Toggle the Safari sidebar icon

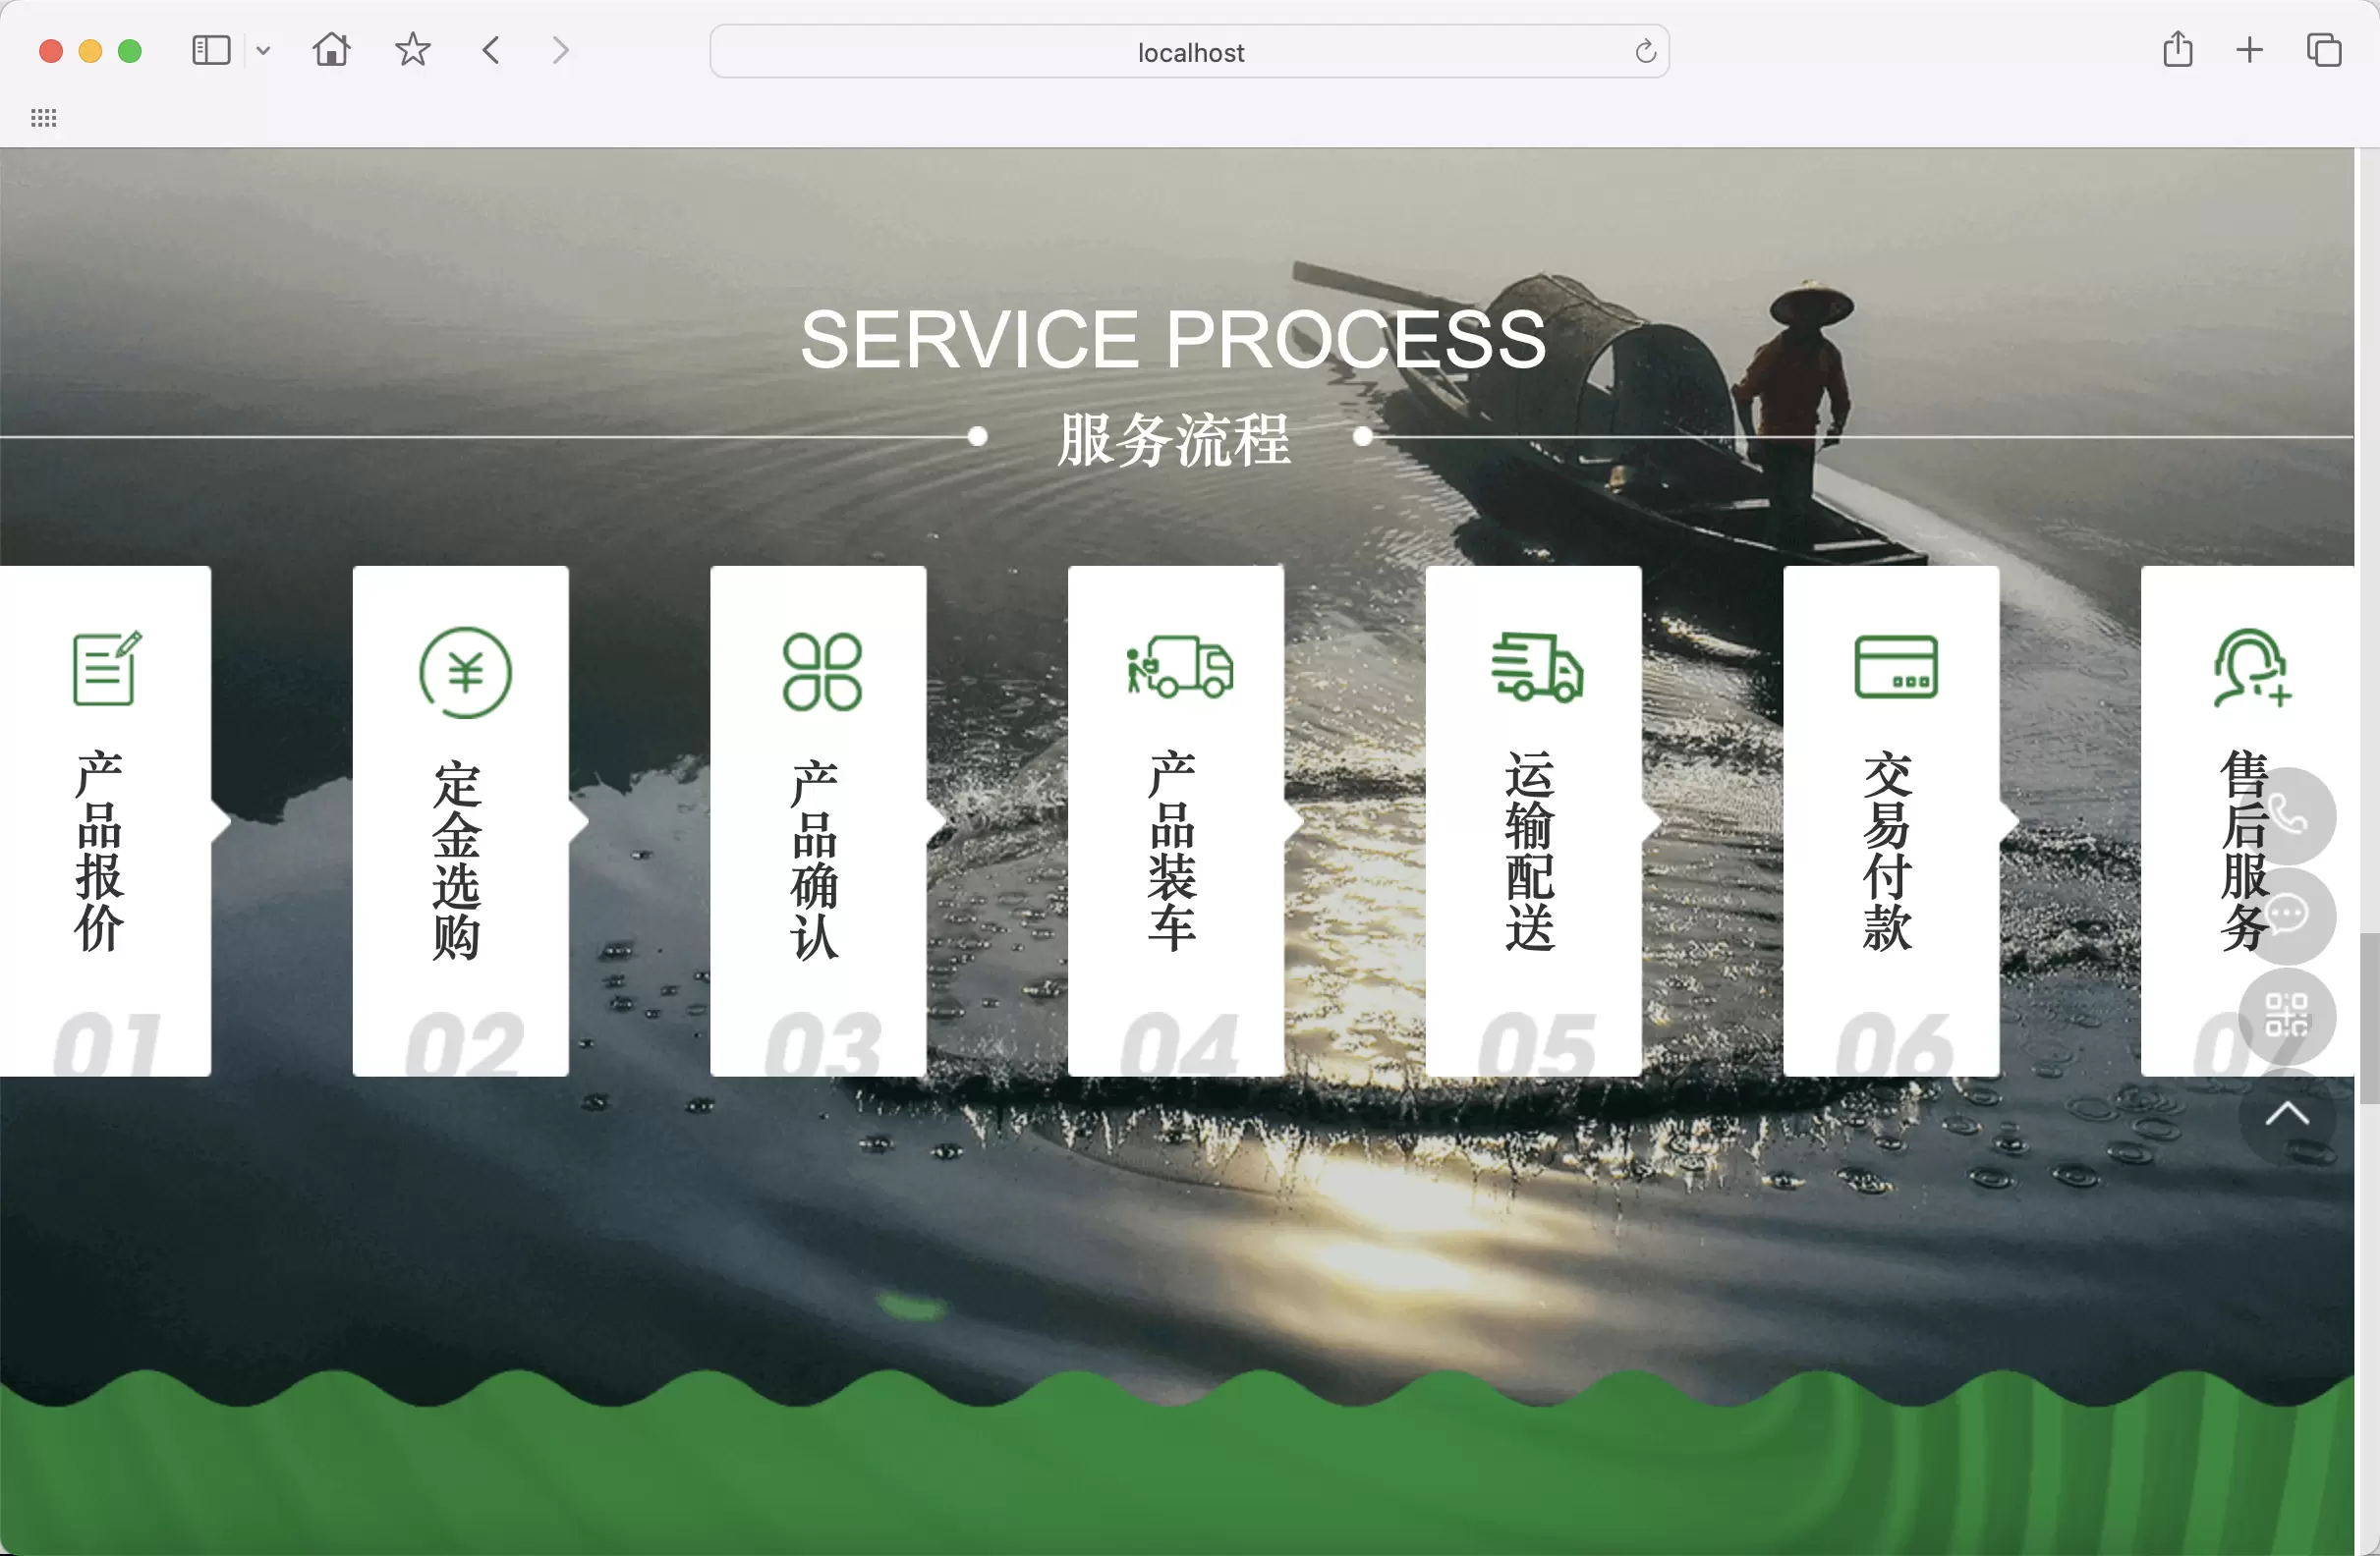[x=211, y=50]
